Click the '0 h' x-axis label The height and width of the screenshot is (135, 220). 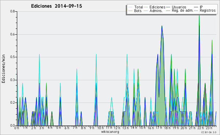[16, 128]
